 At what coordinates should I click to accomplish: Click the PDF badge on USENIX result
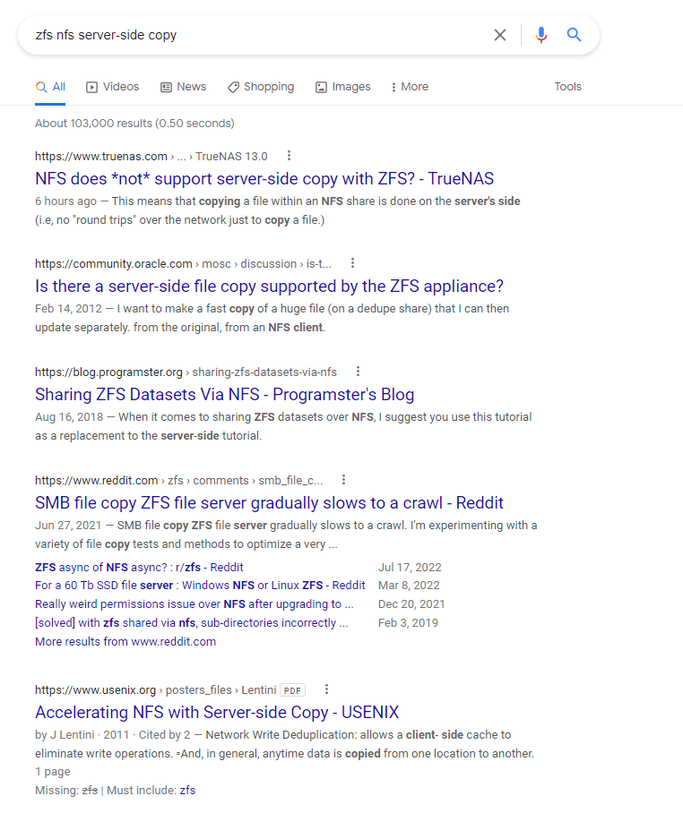coord(293,690)
